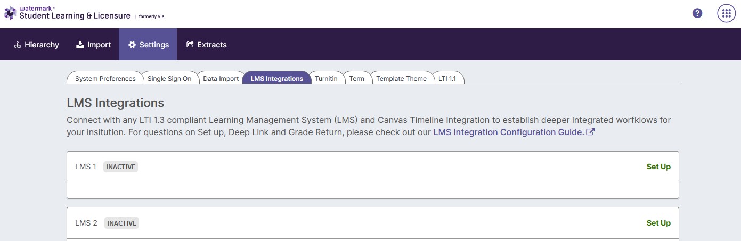Click the INACTIVE badge next to LMS 2
The width and height of the screenshot is (741, 241).
121,223
